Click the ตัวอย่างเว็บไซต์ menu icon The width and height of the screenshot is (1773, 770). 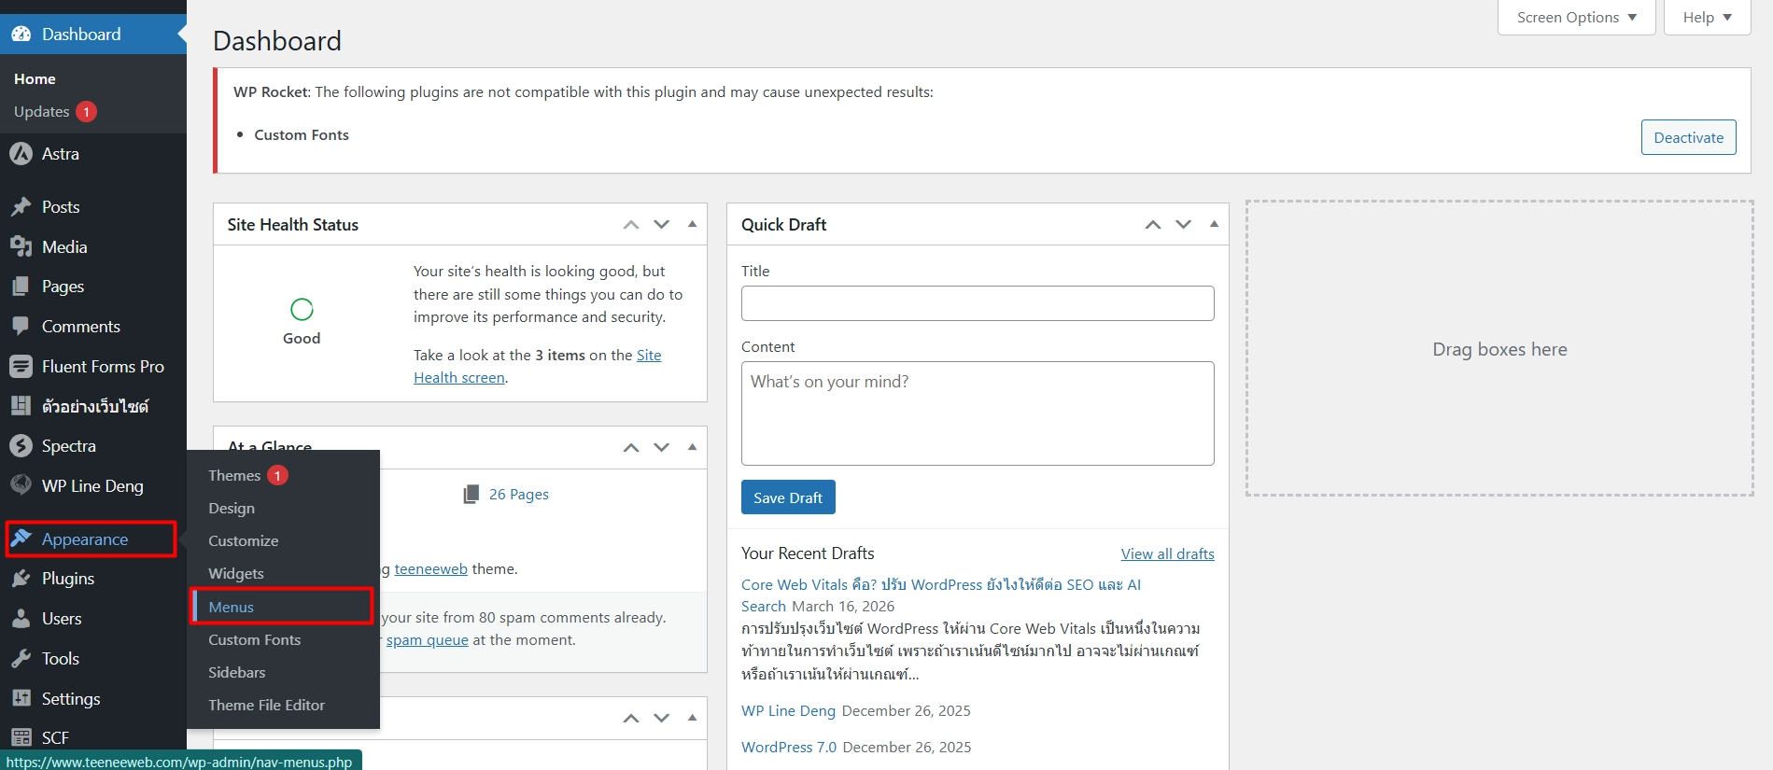tap(21, 406)
